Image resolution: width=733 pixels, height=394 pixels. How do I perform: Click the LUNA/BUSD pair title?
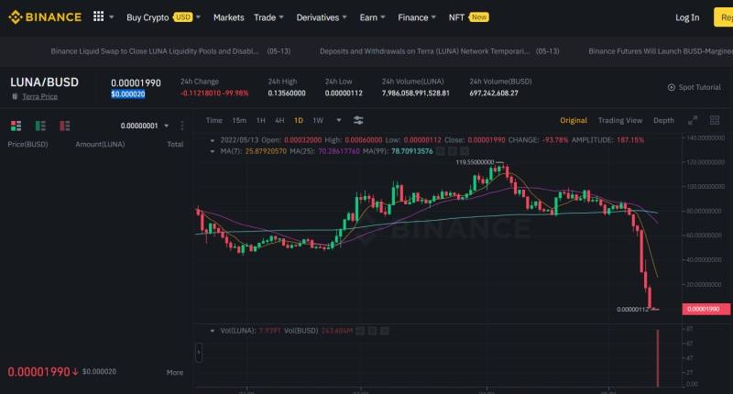(x=44, y=82)
